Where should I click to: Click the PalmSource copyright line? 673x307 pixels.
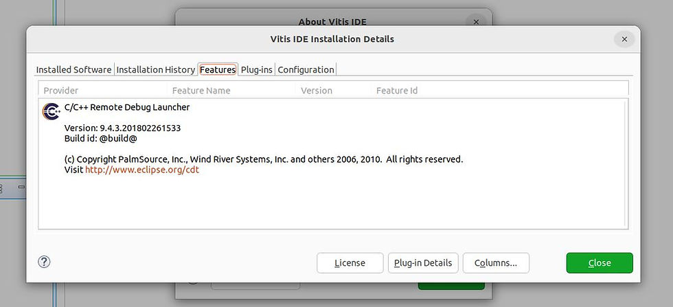point(264,159)
